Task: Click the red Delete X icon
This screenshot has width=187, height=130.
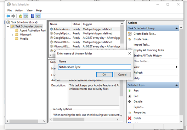Action: [130, 118]
